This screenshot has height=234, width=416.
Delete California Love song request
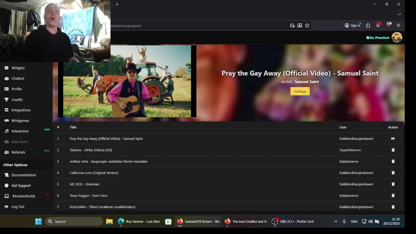click(393, 173)
